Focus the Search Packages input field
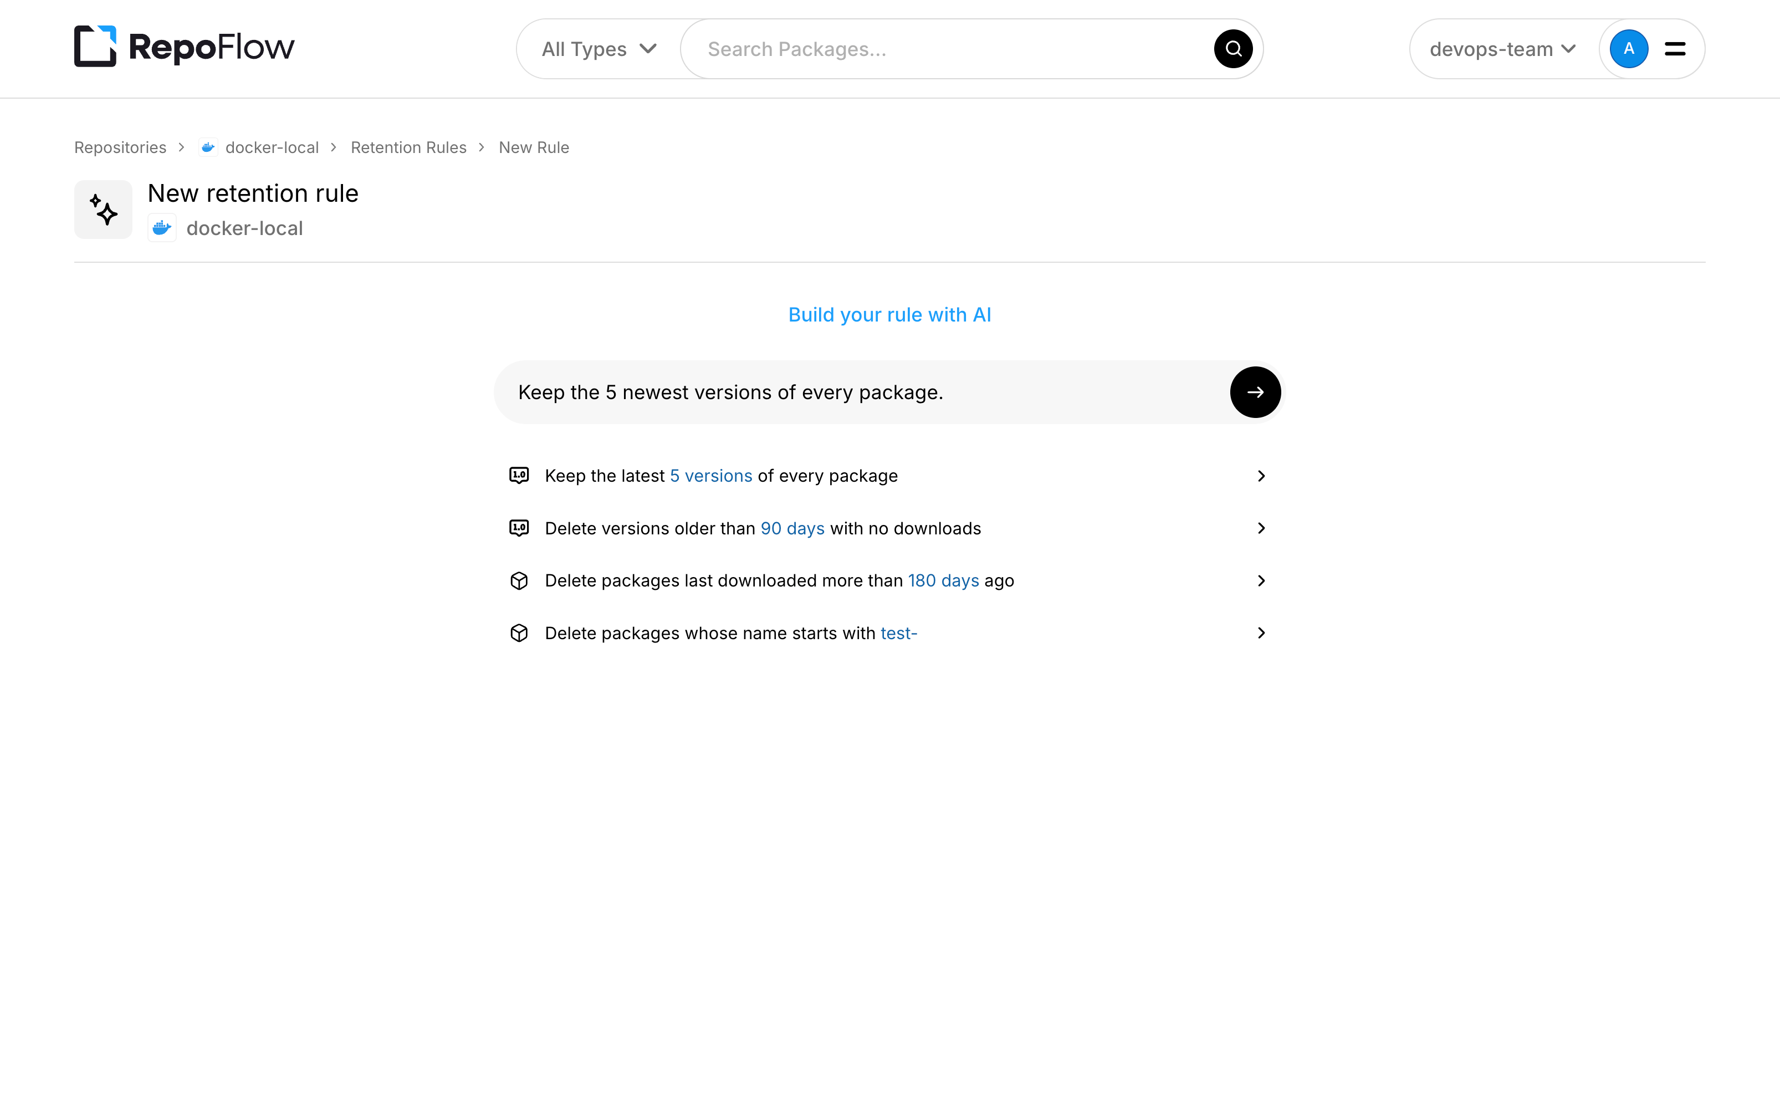The image size is (1780, 1112). 956,49
